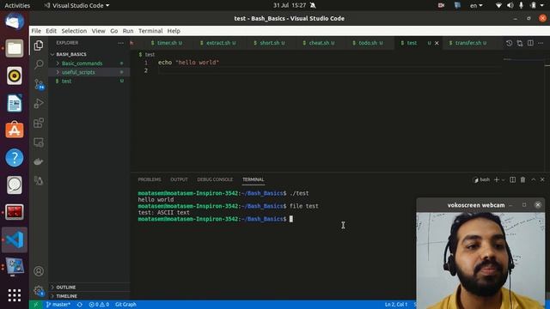Open the Extensions view
Viewport: 550px width, 309px height.
(x=39, y=123)
